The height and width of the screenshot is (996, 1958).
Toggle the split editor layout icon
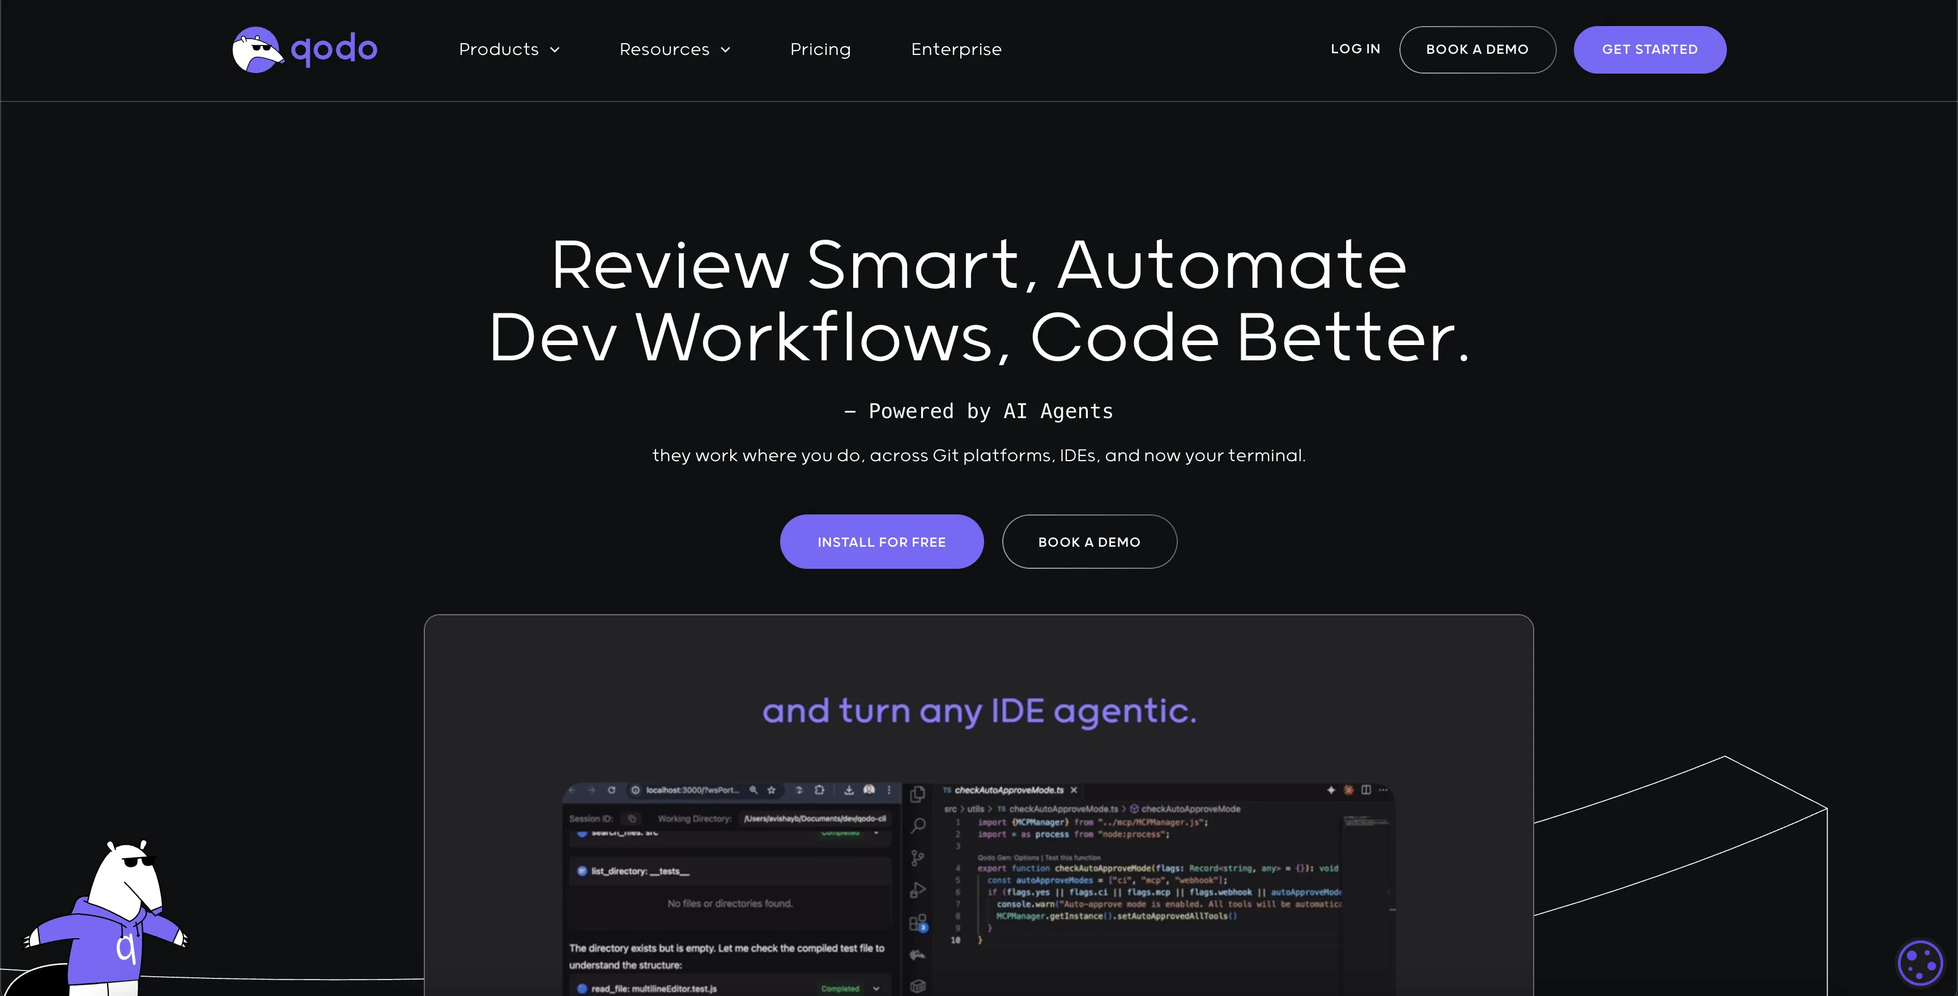1367,790
